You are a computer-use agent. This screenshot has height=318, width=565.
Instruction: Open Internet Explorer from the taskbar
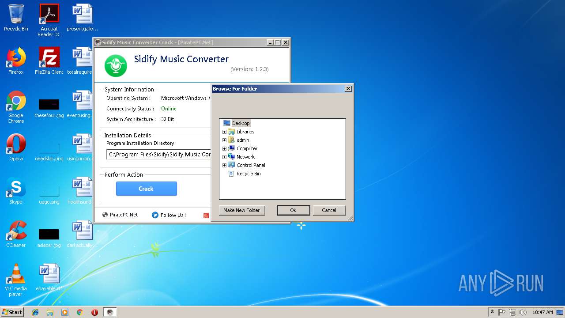tap(35, 312)
